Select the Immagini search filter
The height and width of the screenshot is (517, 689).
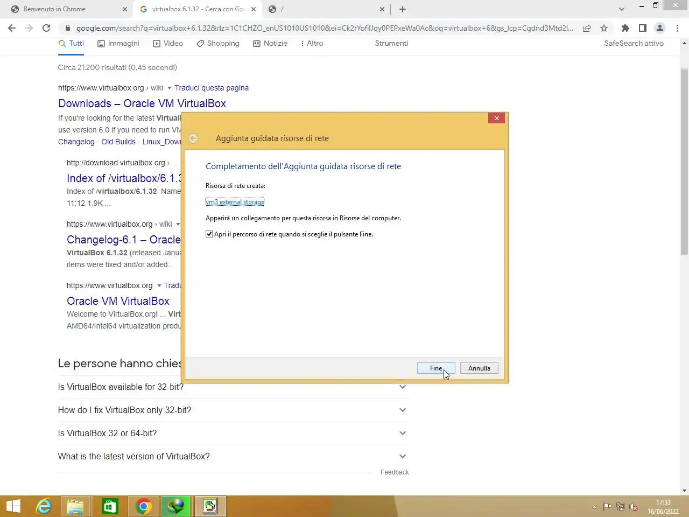pyautogui.click(x=118, y=44)
